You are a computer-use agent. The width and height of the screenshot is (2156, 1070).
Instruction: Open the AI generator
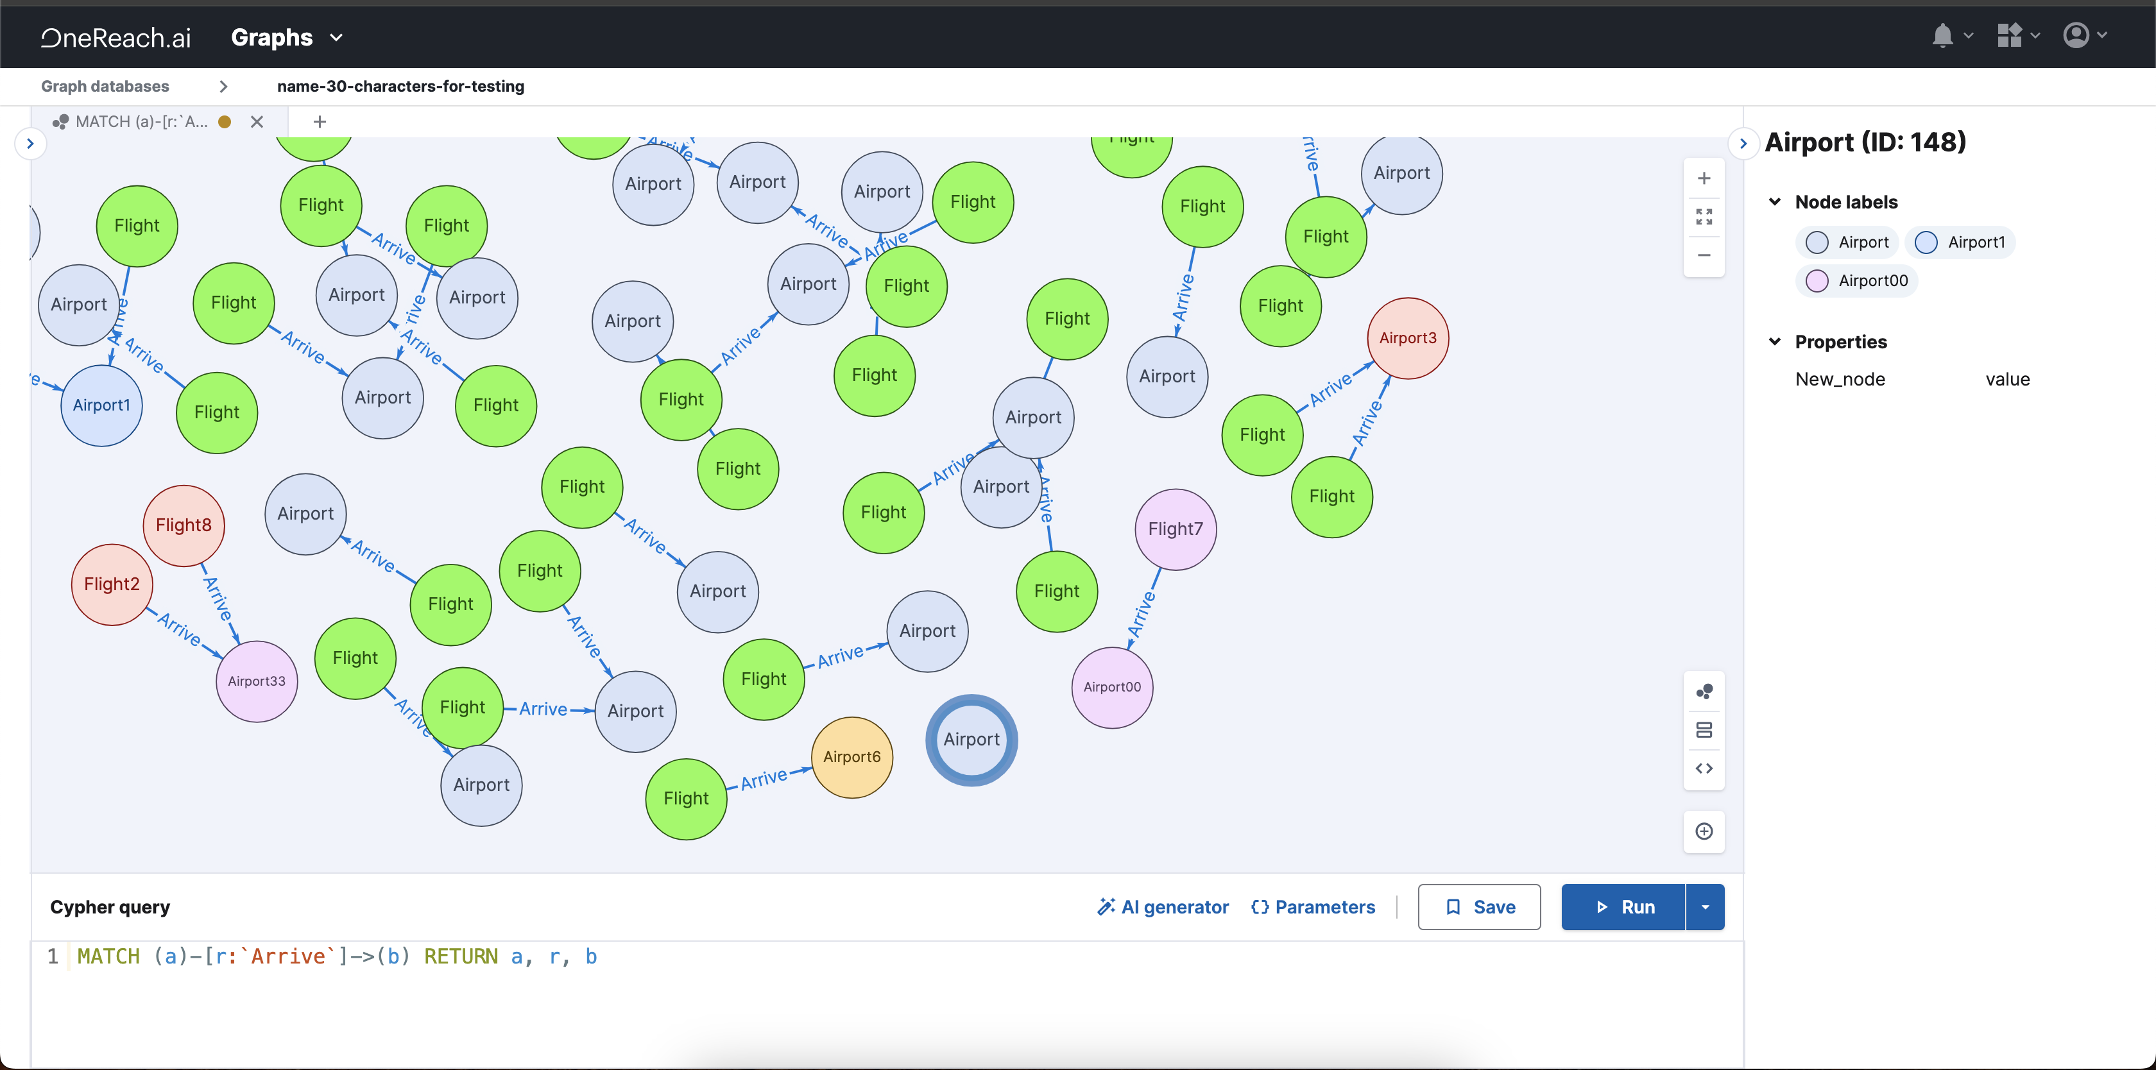(x=1163, y=907)
